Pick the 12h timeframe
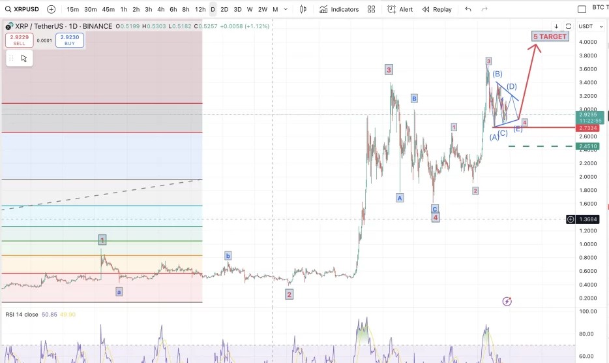Image resolution: width=609 pixels, height=363 pixels. click(200, 9)
